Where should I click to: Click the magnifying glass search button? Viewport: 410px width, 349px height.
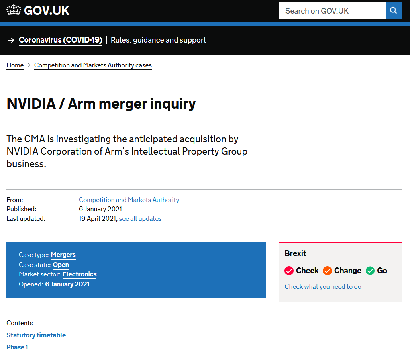click(x=394, y=10)
